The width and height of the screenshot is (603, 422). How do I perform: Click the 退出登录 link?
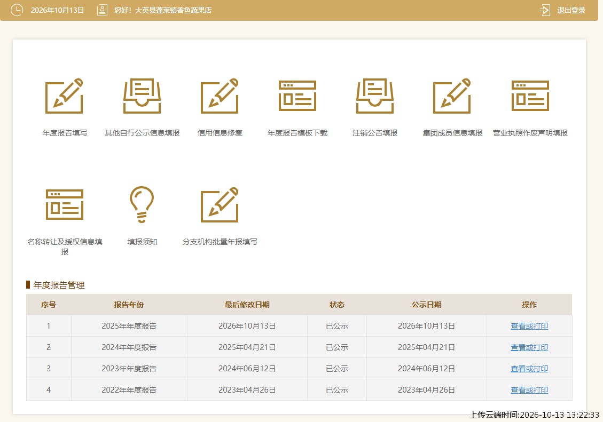point(571,10)
